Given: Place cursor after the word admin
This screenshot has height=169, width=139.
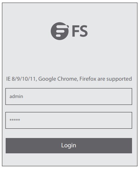Looking at the screenshot, I should pos(23,96).
